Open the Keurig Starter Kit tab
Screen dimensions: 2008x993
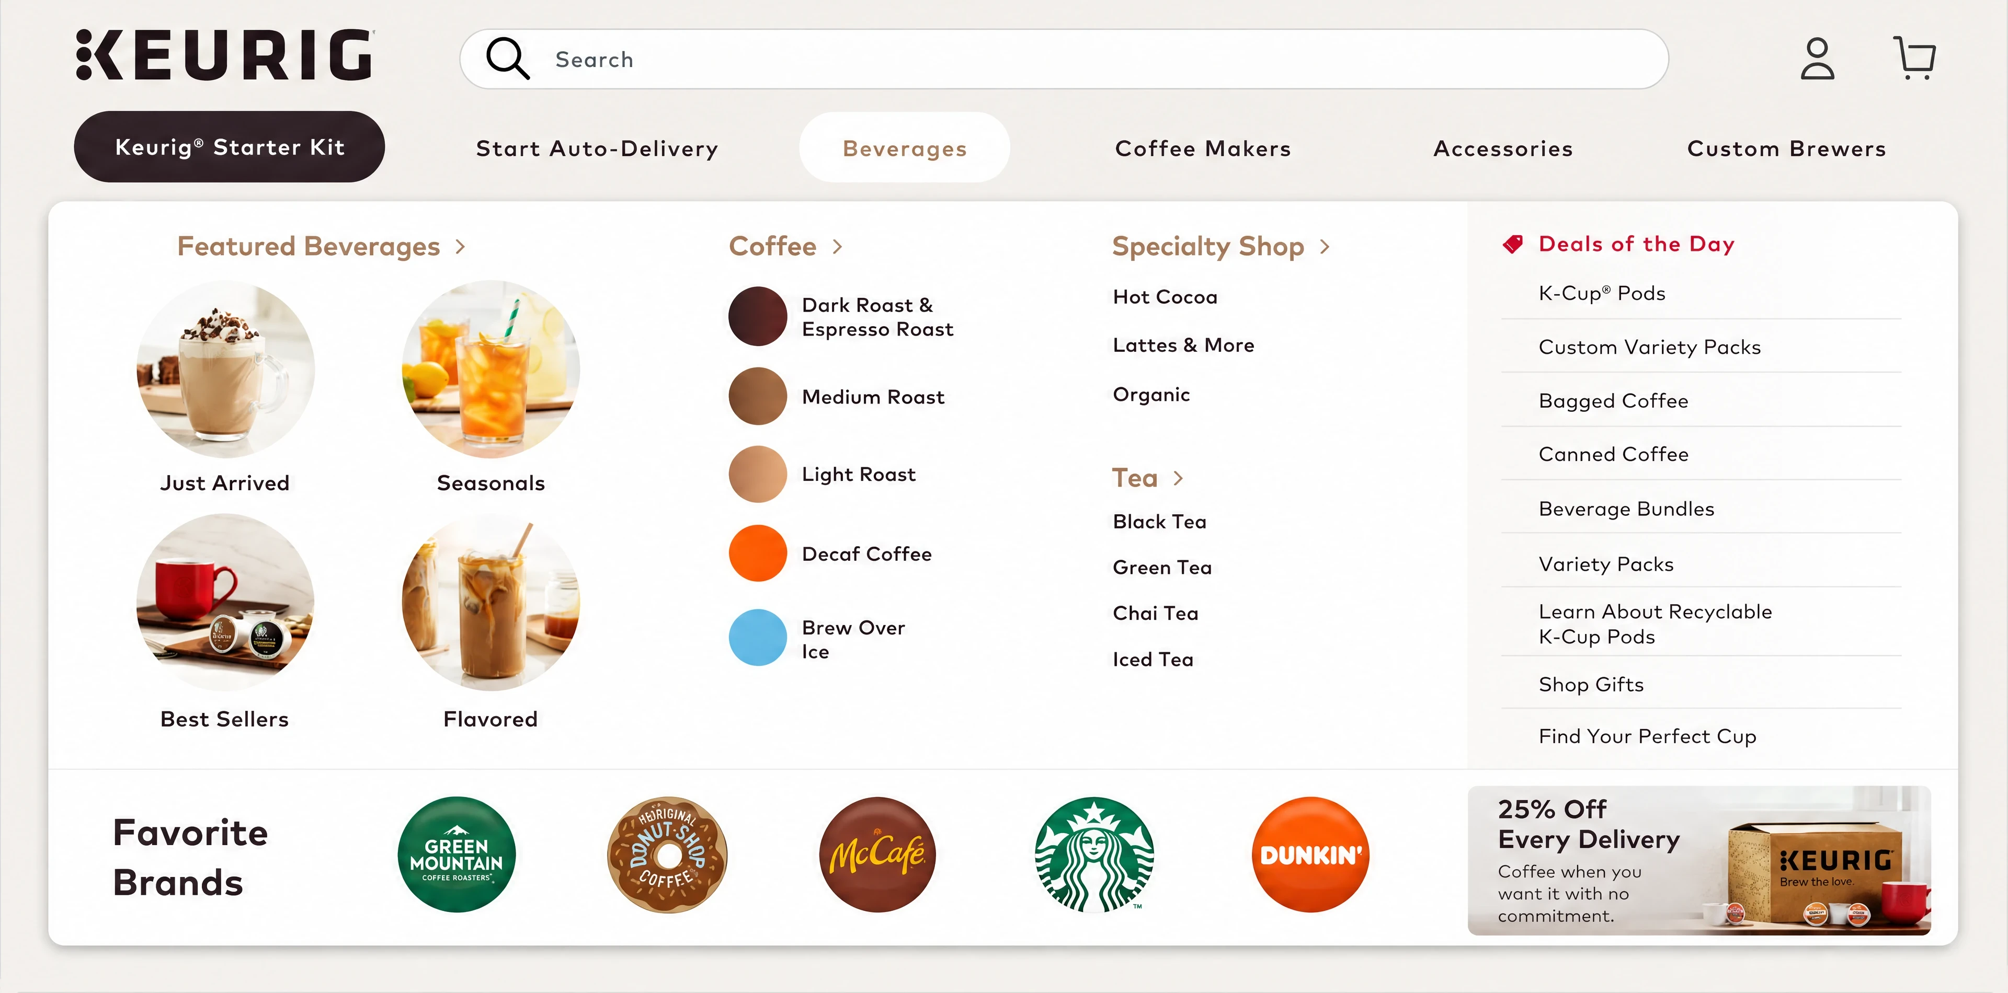pyautogui.click(x=229, y=146)
